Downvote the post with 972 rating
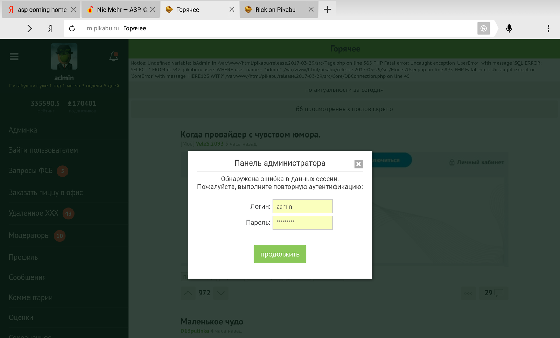The width and height of the screenshot is (560, 338). [x=221, y=293]
